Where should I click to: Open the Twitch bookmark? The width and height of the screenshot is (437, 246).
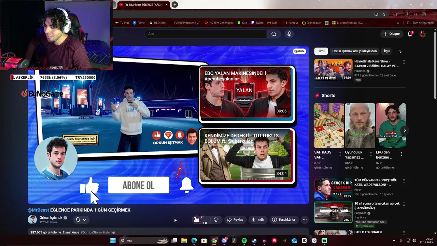point(257,23)
